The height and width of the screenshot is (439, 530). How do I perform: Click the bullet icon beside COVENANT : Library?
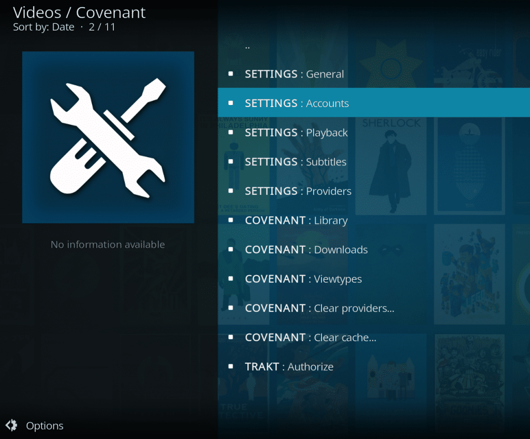[x=231, y=220]
